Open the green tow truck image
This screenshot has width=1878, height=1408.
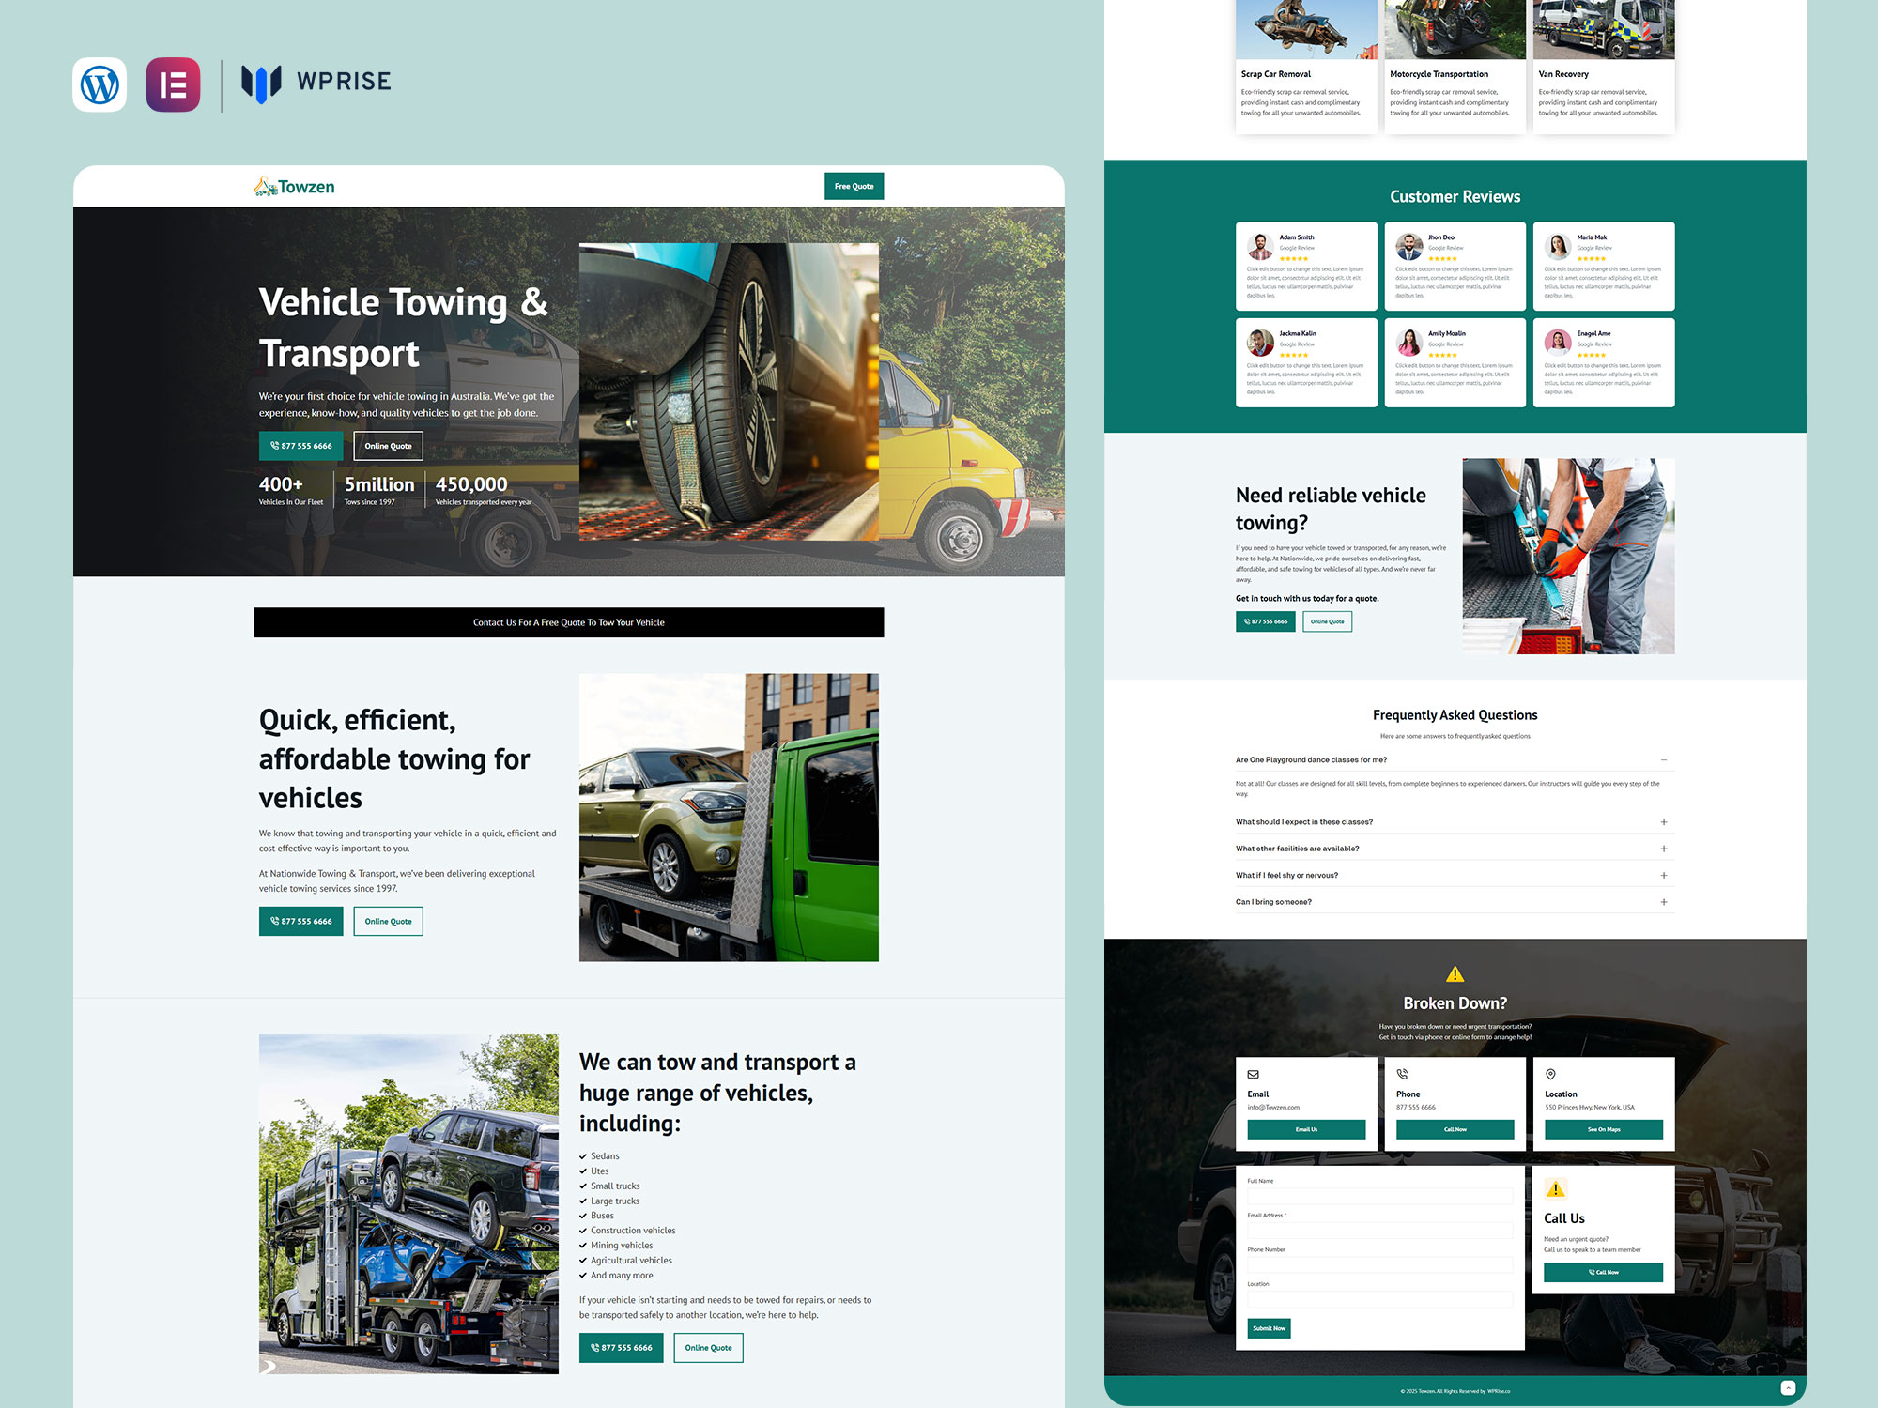[729, 818]
